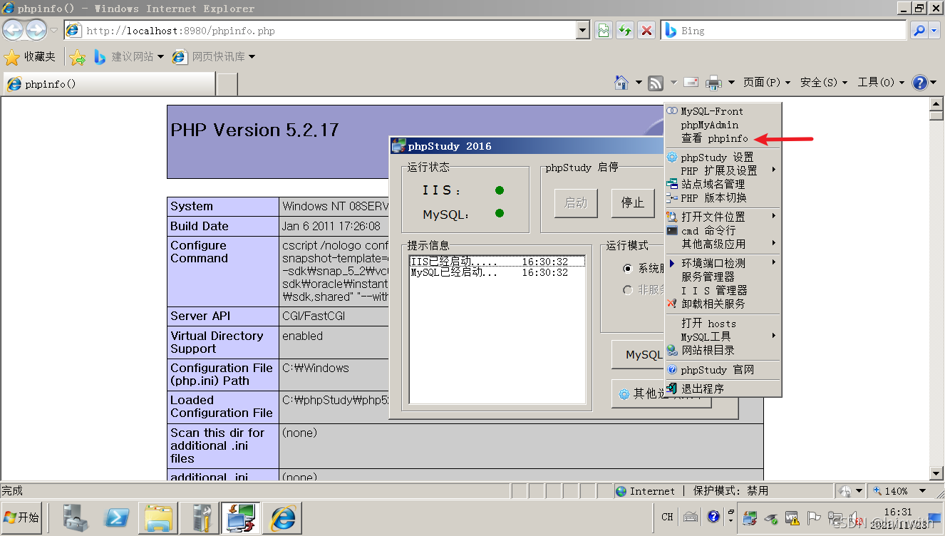Image resolution: width=945 pixels, height=536 pixels.
Task: Open the zoom level 140% dropdown
Action: pos(923,491)
